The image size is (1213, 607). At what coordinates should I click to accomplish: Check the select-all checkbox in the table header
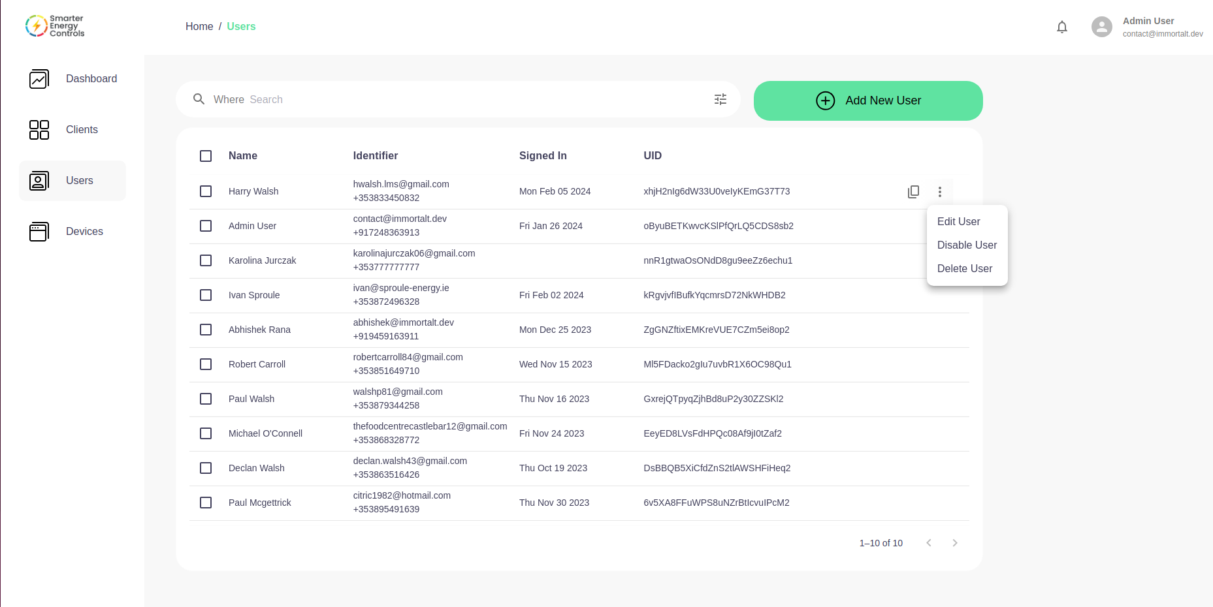coord(206,156)
